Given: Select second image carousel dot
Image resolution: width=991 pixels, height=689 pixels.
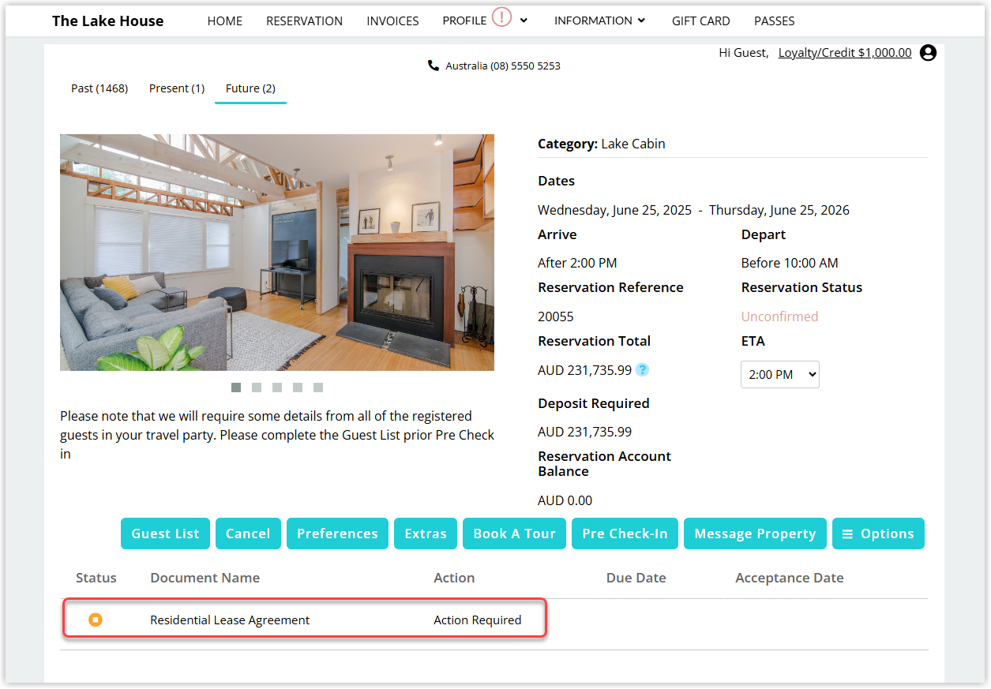Looking at the screenshot, I should pos(257,388).
